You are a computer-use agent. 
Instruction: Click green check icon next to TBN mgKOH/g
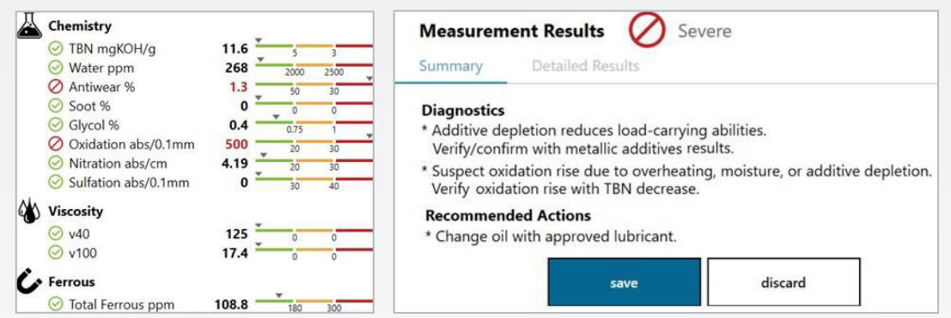point(57,49)
